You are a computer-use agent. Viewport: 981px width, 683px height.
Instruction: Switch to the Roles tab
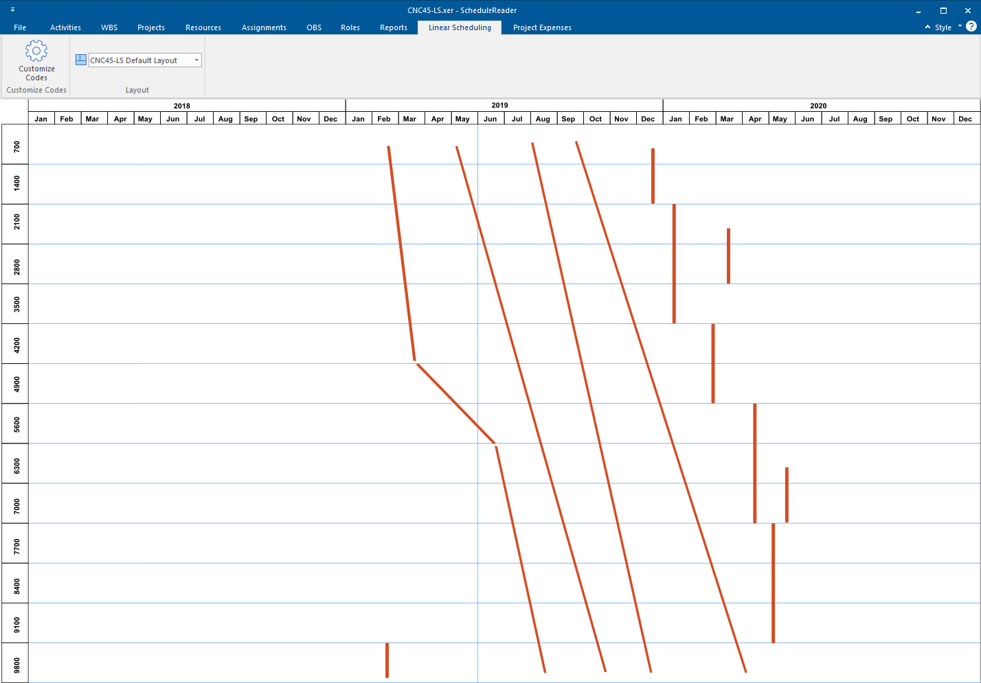pyautogui.click(x=350, y=27)
